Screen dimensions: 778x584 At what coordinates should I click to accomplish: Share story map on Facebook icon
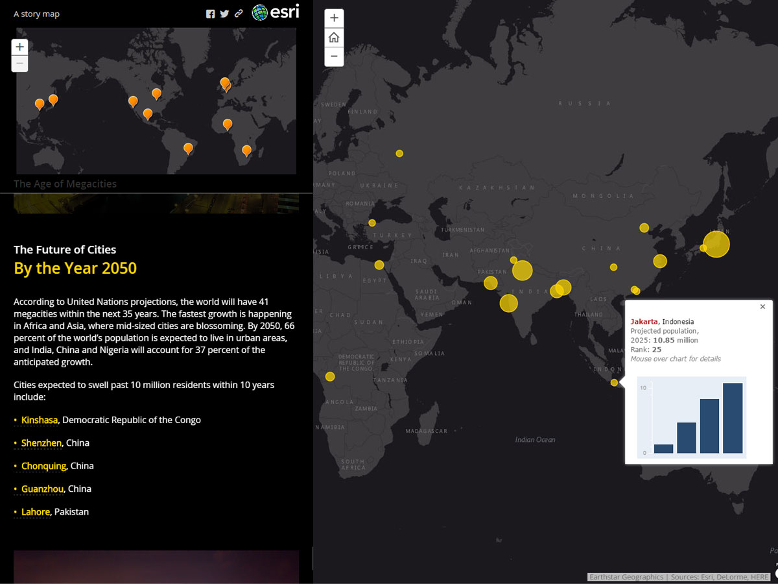coord(210,14)
